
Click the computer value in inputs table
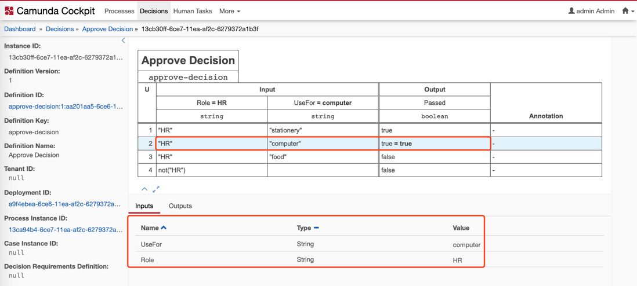(x=467, y=245)
